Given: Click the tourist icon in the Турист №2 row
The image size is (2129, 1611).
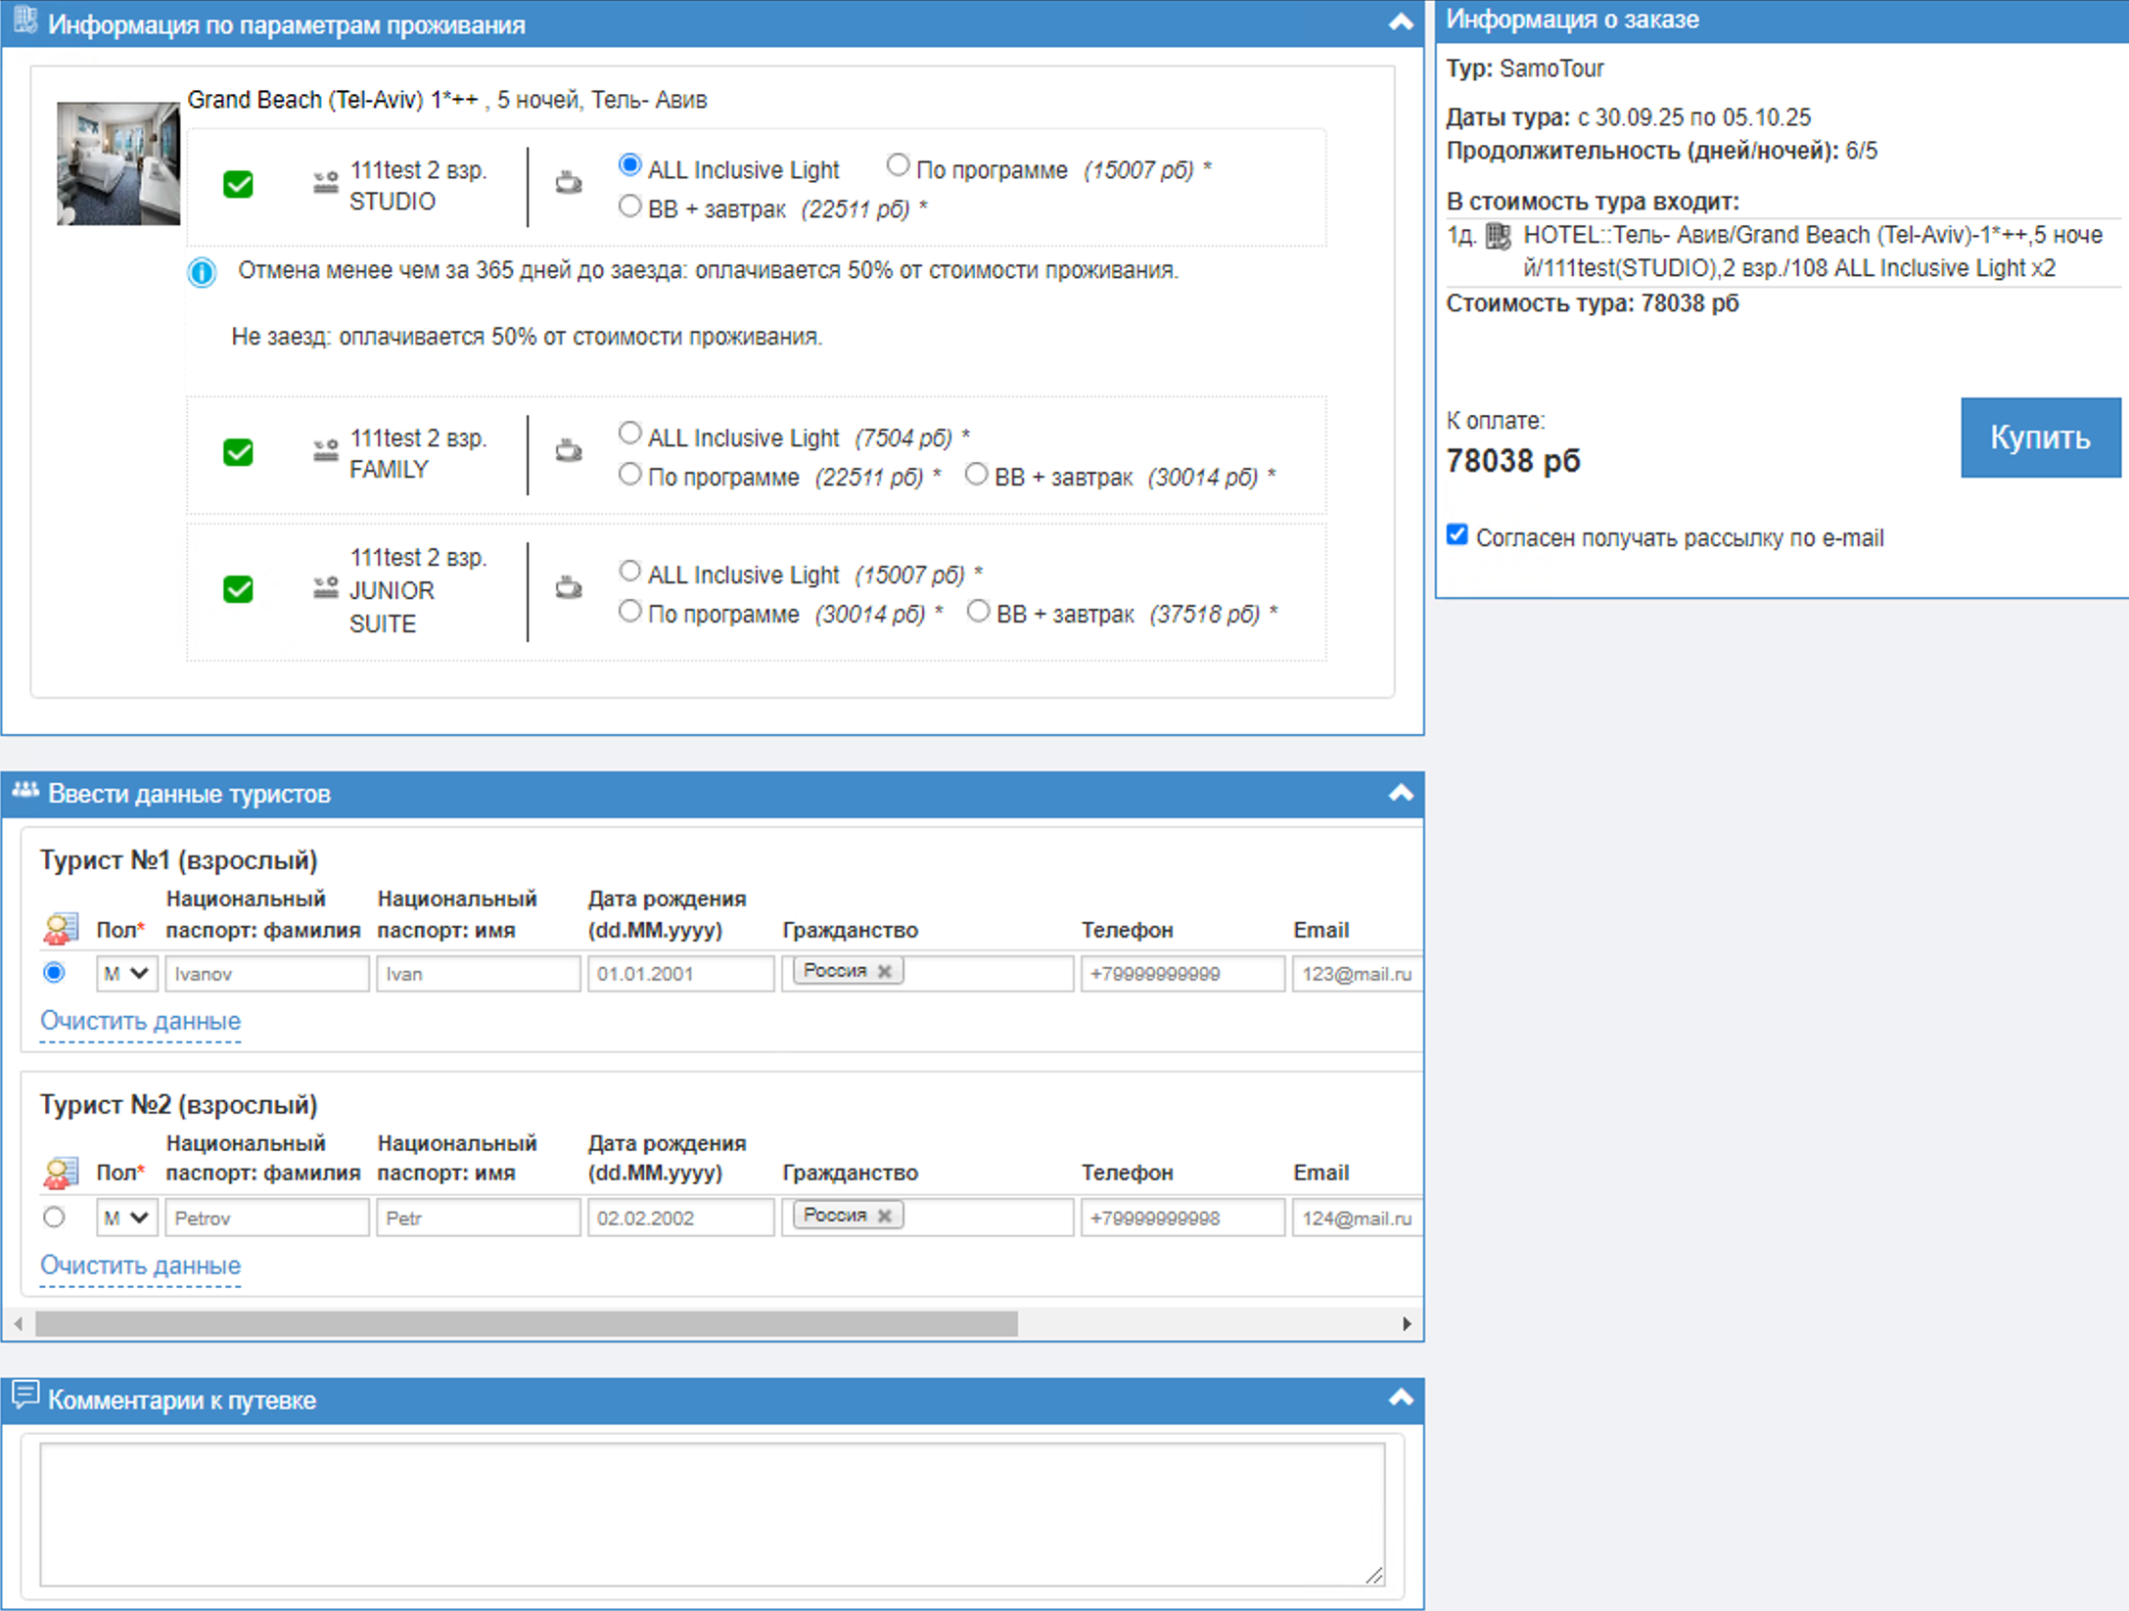Looking at the screenshot, I should point(60,1172).
